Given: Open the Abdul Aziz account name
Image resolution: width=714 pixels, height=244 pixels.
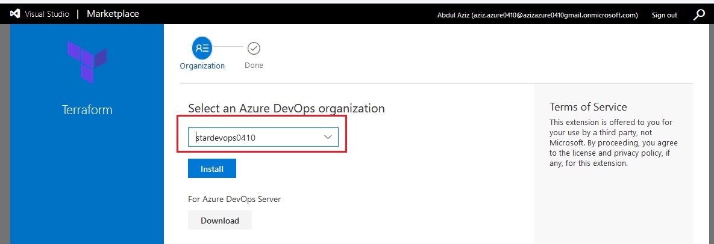Looking at the screenshot, I should [538, 15].
